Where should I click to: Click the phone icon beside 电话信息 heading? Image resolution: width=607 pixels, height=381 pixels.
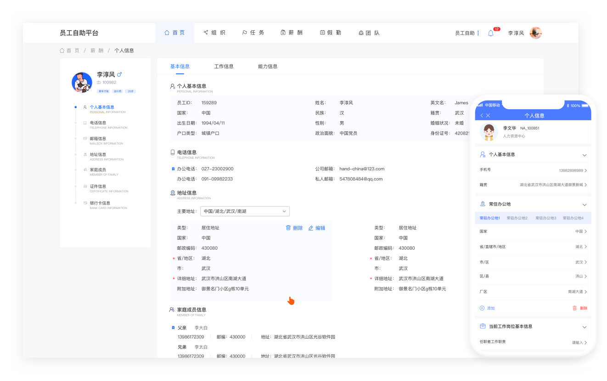coord(173,152)
